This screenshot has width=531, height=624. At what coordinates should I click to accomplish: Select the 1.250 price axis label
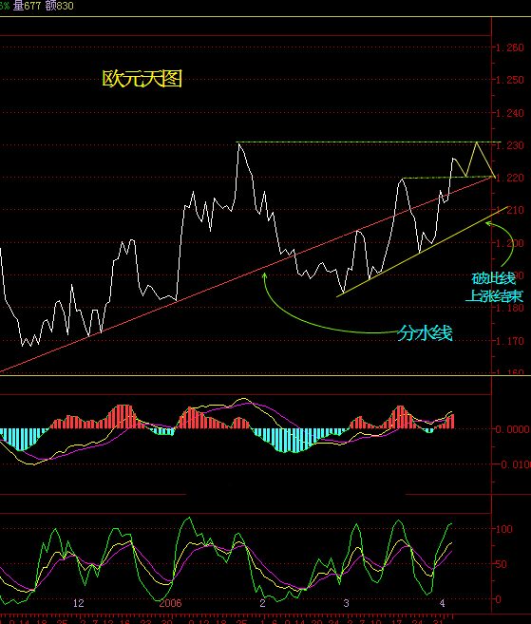(510, 80)
